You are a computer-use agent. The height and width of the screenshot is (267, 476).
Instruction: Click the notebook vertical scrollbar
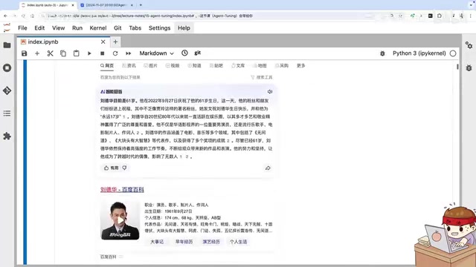coord(457,67)
